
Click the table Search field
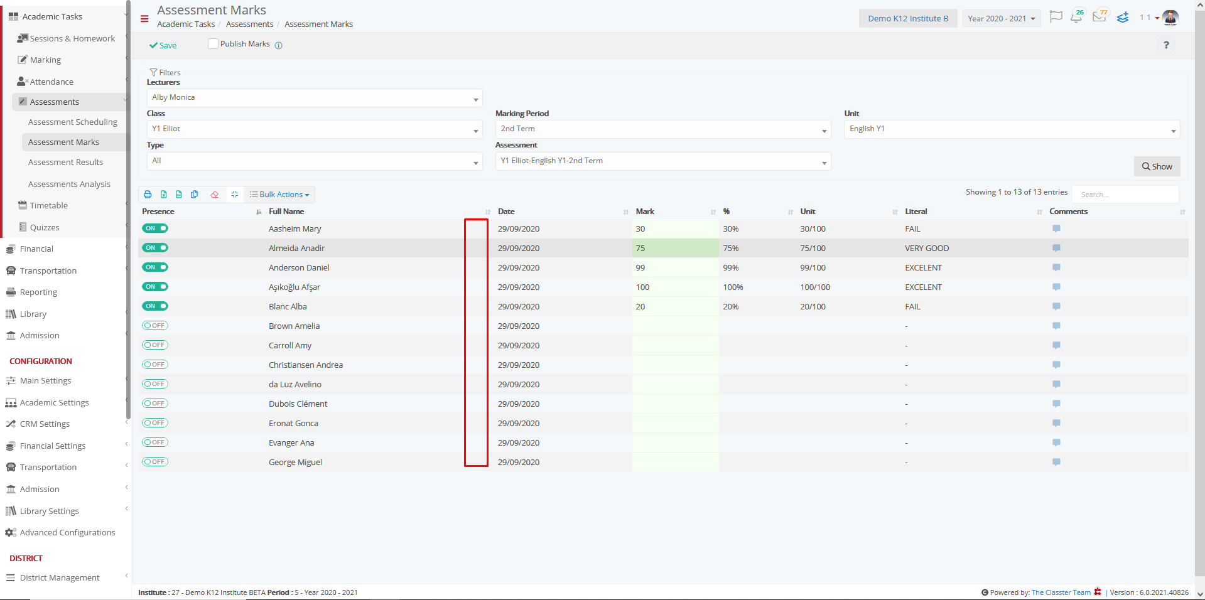(x=1125, y=195)
